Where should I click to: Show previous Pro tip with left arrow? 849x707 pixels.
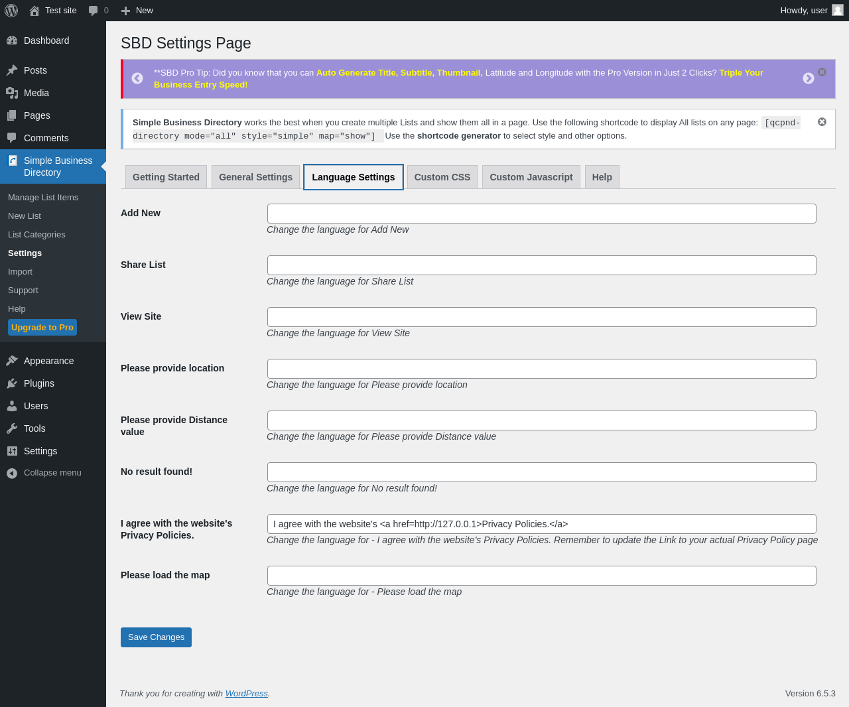[x=137, y=78]
